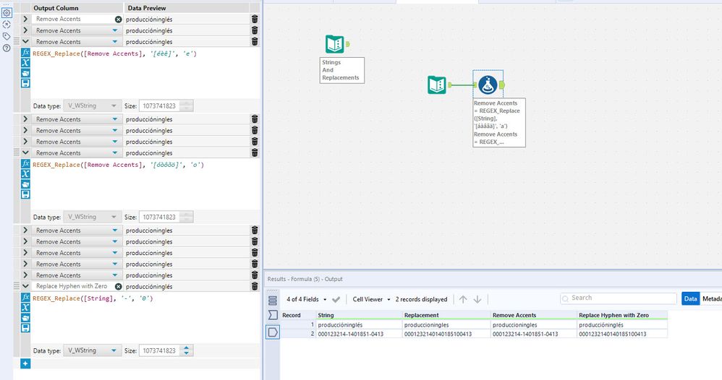This screenshot has height=380, width=722.
Task: Open X columns and constants for [éèë] expression
Action: pyautogui.click(x=25, y=63)
